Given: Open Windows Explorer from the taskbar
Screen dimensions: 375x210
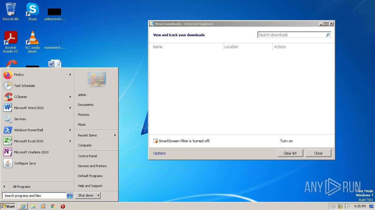Looking at the screenshot, I should (33, 206).
